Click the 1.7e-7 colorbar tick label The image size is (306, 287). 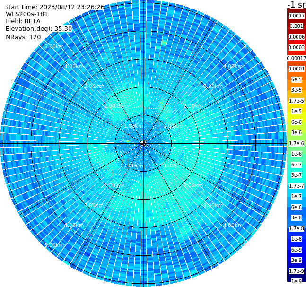tap(297, 186)
